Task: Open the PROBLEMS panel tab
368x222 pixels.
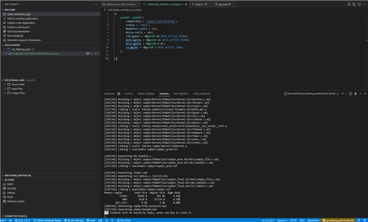Action: click(110, 94)
